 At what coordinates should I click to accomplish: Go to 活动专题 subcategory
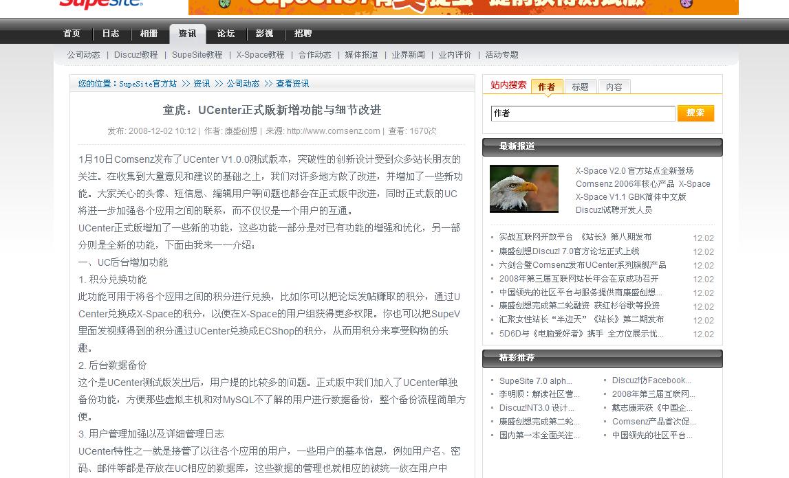tap(501, 55)
